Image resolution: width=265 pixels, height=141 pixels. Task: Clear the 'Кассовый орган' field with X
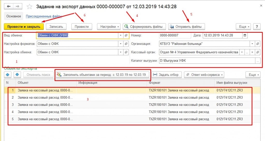(252, 52)
